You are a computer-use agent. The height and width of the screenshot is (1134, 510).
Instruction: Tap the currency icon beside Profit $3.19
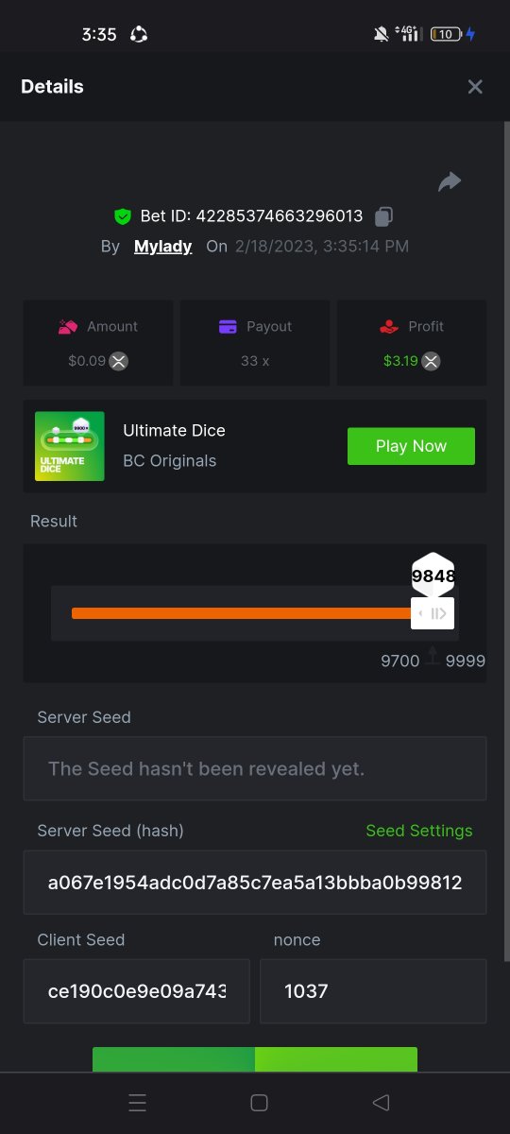430,361
